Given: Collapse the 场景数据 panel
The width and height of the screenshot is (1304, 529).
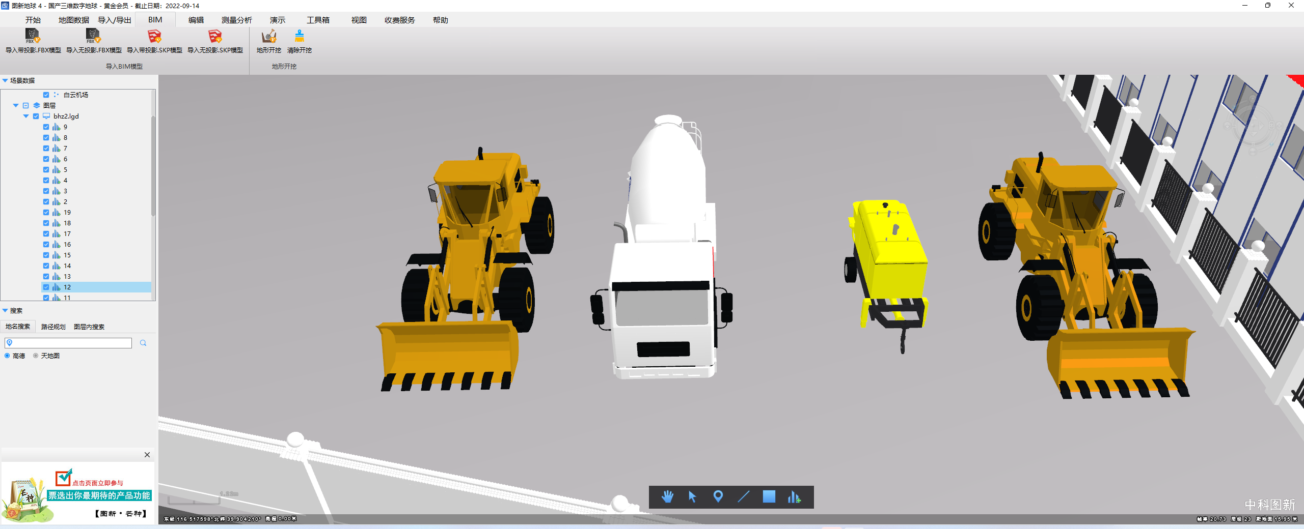Looking at the screenshot, I should tap(5, 81).
